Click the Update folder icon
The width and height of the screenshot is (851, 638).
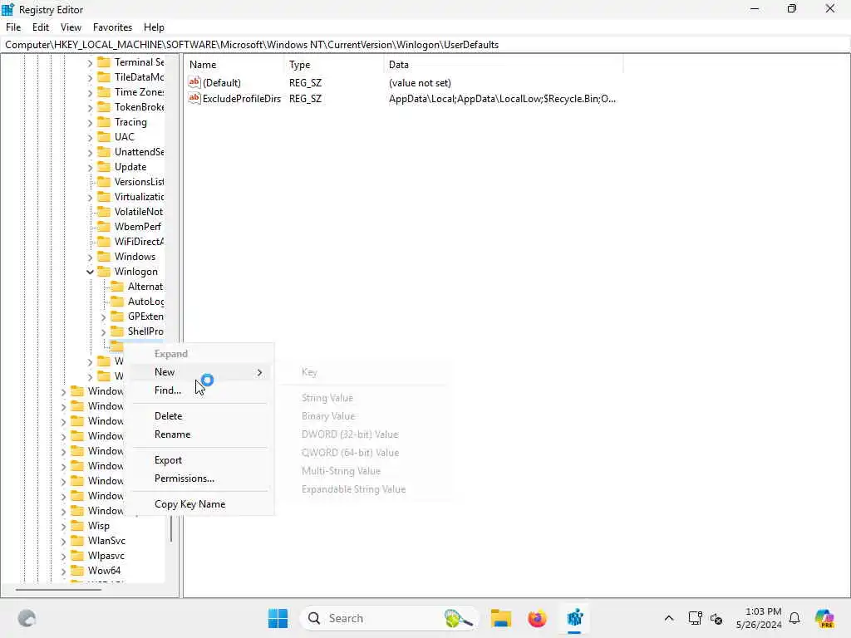104,166
